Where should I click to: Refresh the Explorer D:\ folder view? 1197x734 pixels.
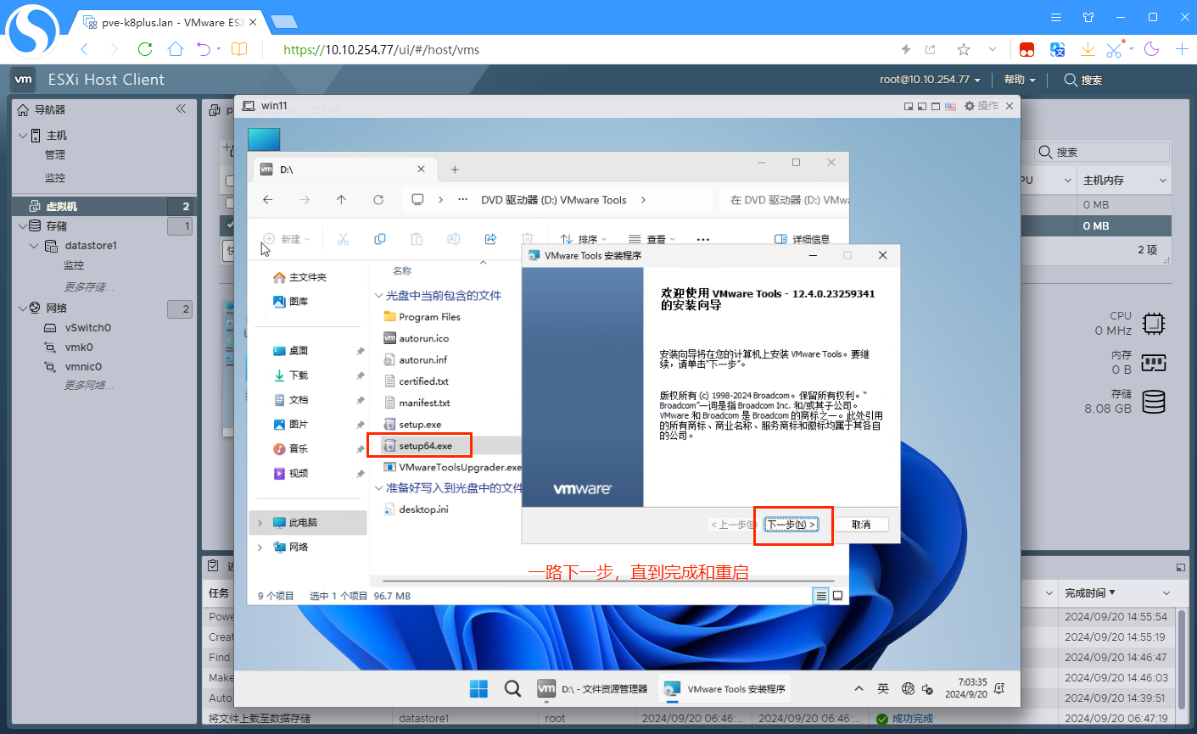pyautogui.click(x=378, y=200)
